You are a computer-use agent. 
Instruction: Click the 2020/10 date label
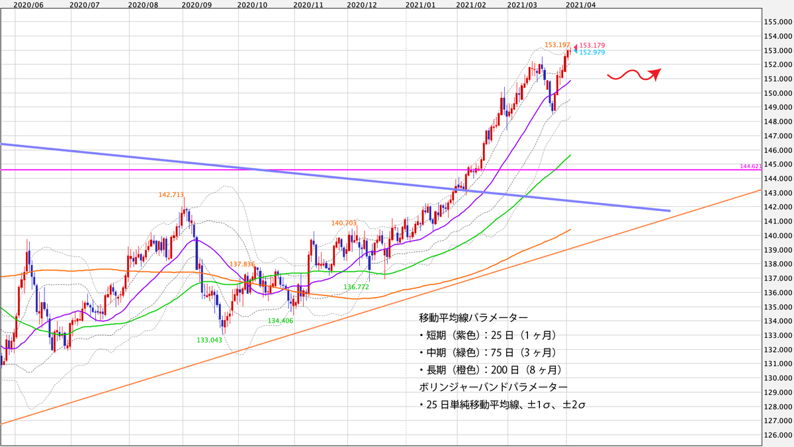pyautogui.click(x=252, y=5)
